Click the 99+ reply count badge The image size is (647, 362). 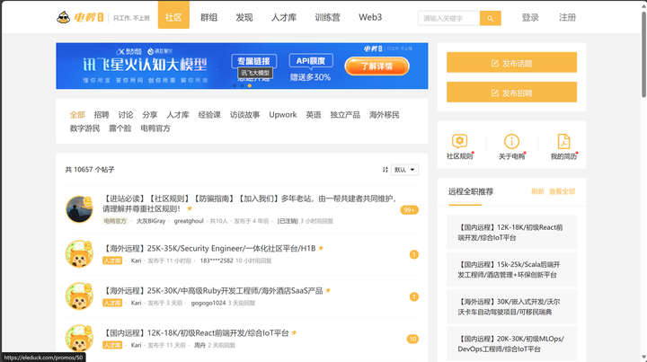click(409, 210)
